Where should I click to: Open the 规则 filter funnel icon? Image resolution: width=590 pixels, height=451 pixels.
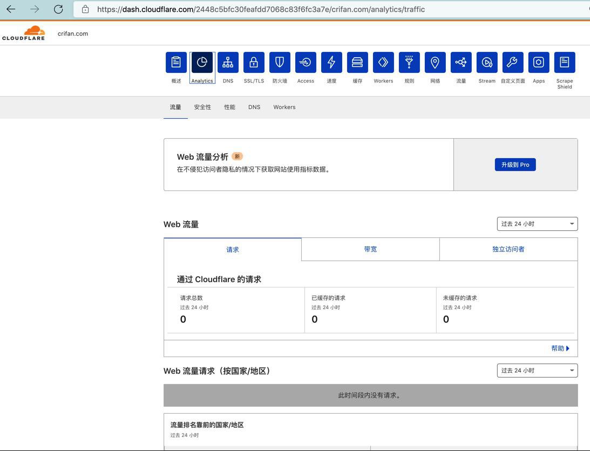point(409,63)
